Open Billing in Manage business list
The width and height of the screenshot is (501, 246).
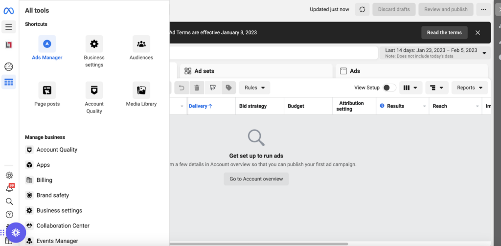point(39,180)
